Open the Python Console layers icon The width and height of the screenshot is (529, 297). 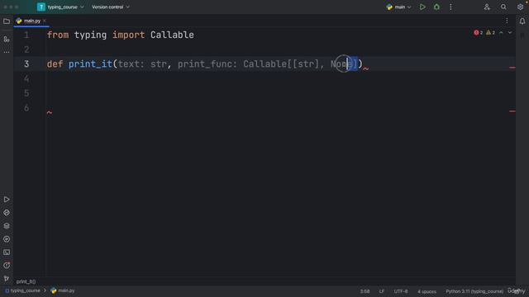pyautogui.click(x=7, y=225)
